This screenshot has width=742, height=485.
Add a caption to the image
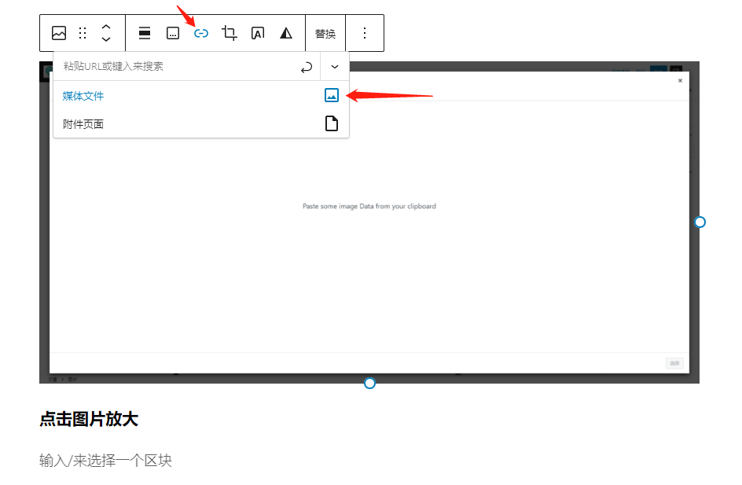click(x=173, y=33)
